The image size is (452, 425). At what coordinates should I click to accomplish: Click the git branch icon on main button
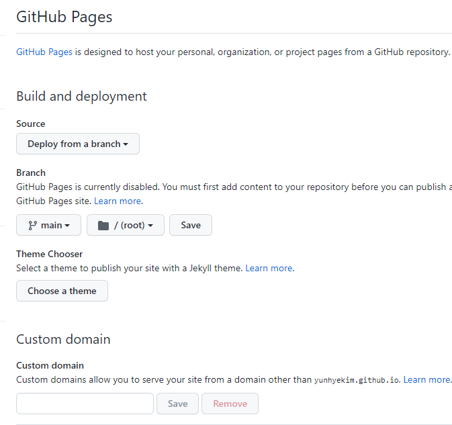[32, 226]
